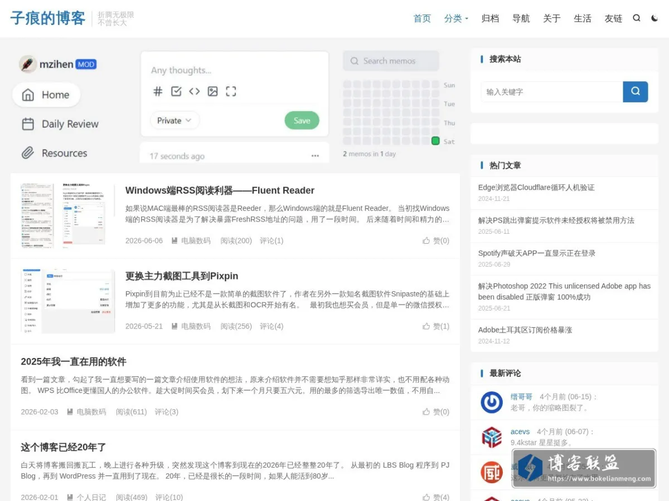Screen dimensions: 669x501
Task: Open 导航 navigation item
Action: tap(521, 18)
